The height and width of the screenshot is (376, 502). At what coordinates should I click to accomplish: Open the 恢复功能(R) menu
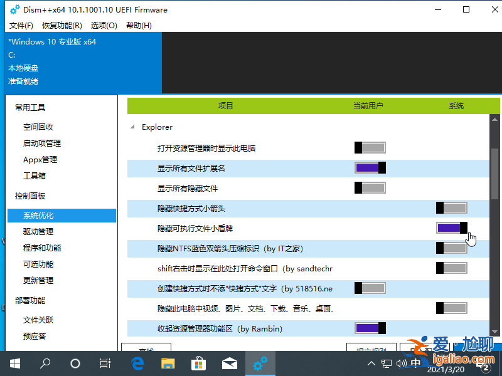coord(61,26)
